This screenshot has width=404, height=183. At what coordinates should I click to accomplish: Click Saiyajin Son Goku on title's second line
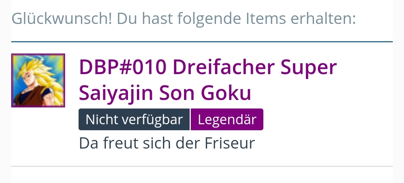[x=165, y=93]
